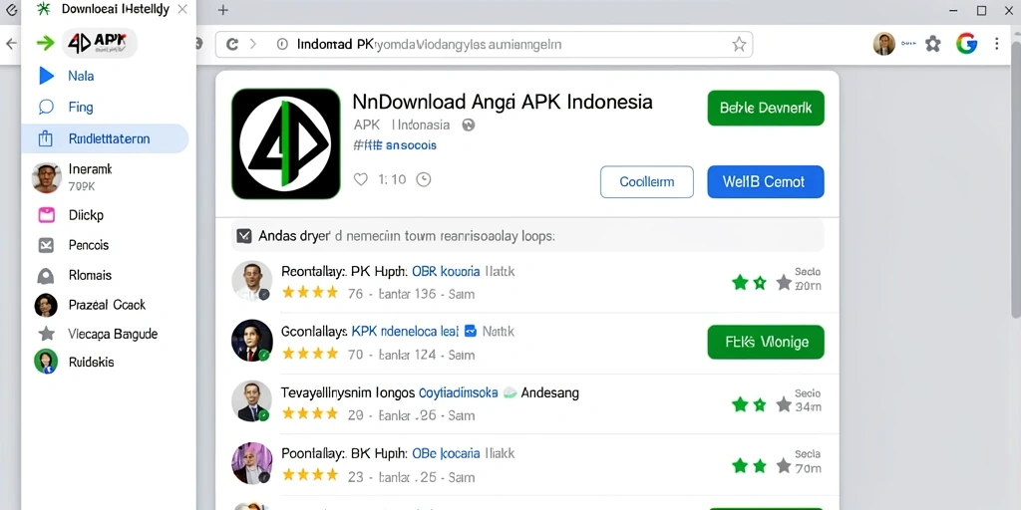Click the back arrow in browser toolbar
Image resolution: width=1021 pixels, height=510 pixels.
pos(11,44)
